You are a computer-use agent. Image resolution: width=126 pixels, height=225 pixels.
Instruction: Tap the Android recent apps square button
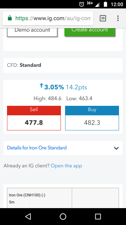pos(98,217)
